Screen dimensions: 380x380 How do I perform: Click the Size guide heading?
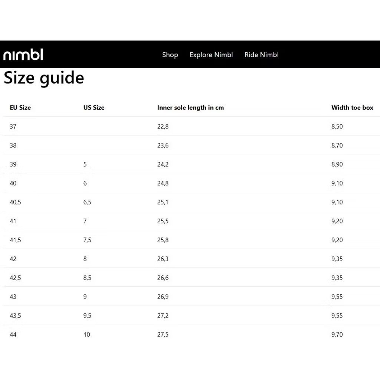click(44, 78)
